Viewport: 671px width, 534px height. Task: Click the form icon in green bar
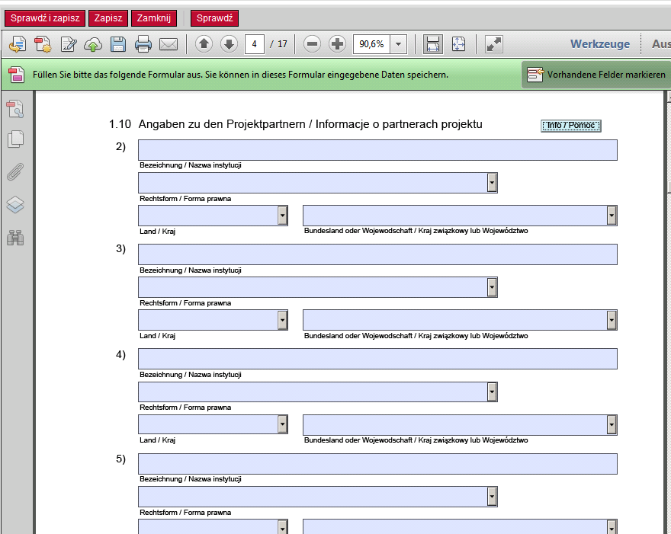(x=16, y=75)
